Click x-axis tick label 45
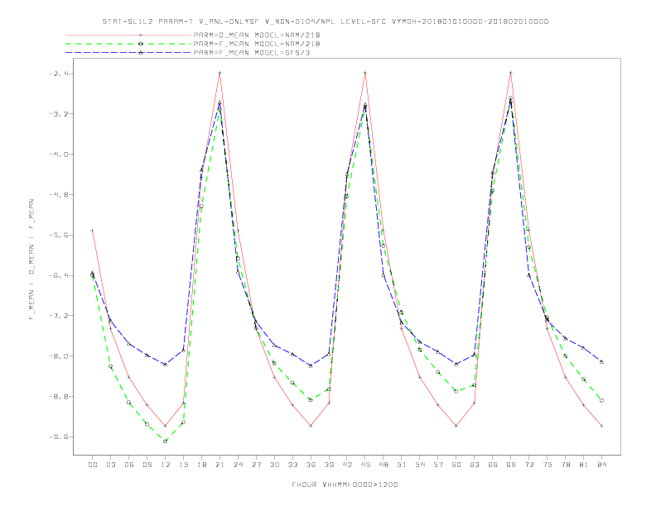 coord(365,465)
